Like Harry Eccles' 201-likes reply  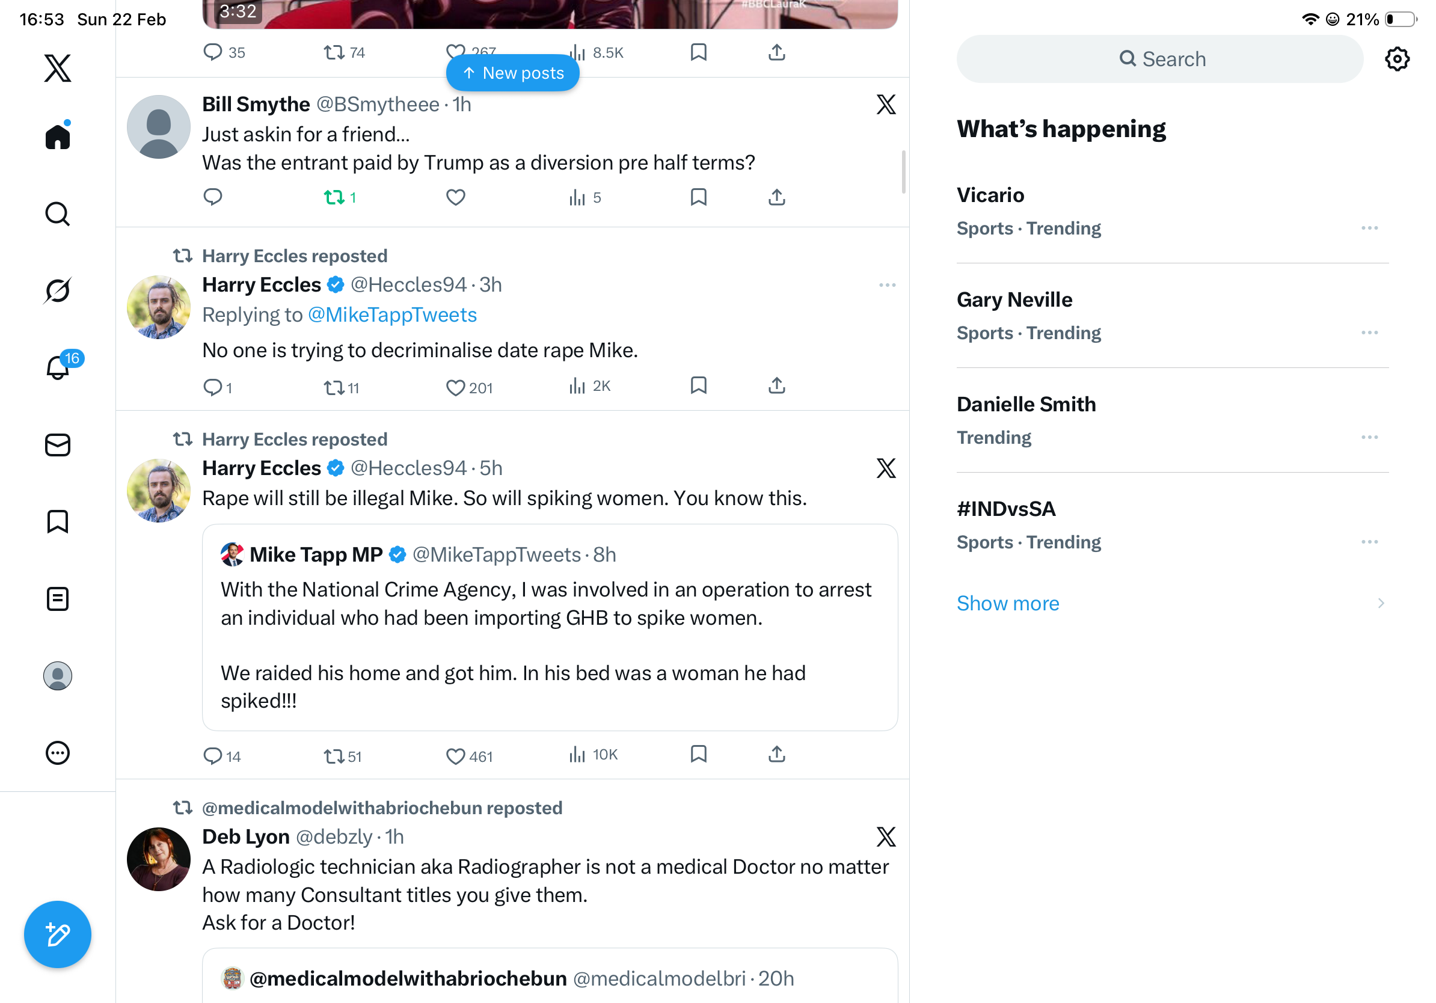pyautogui.click(x=455, y=388)
